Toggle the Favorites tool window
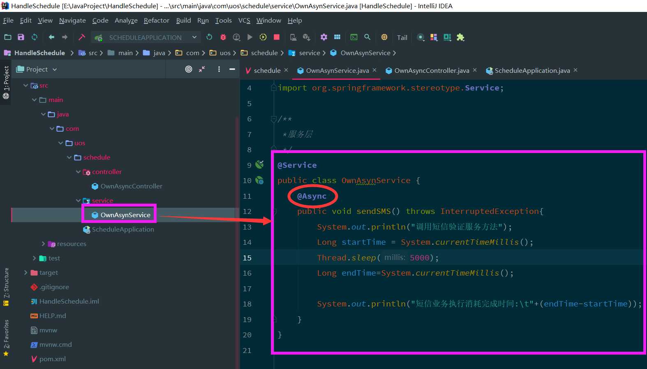Screen dimensions: 647x369 click(6, 337)
